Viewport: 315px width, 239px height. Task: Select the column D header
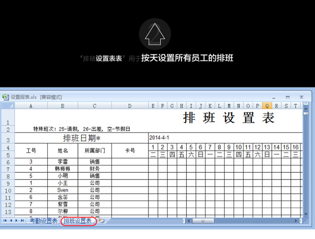click(129, 106)
